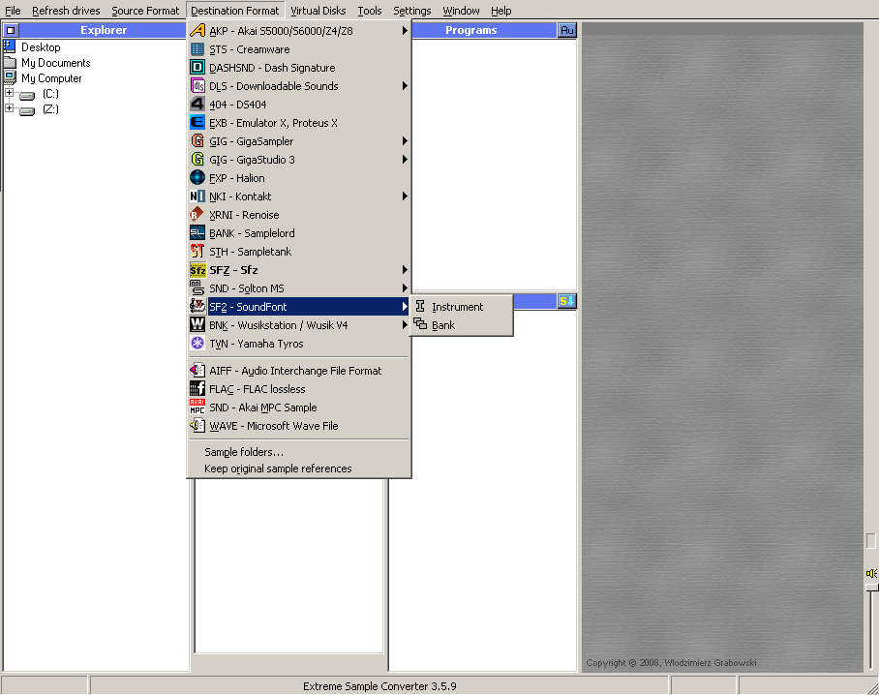Click the SFZ Sfz icon
This screenshot has width=879, height=695.
pos(197,270)
